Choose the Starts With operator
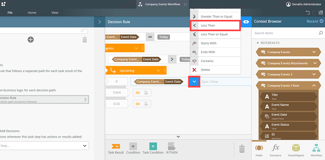The width and height of the screenshot is (325, 160). (215, 43)
